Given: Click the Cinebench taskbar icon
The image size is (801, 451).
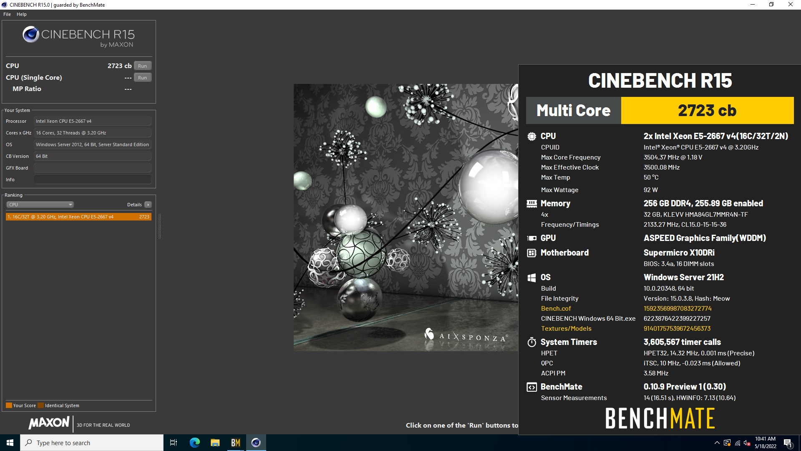Looking at the screenshot, I should [x=256, y=443].
